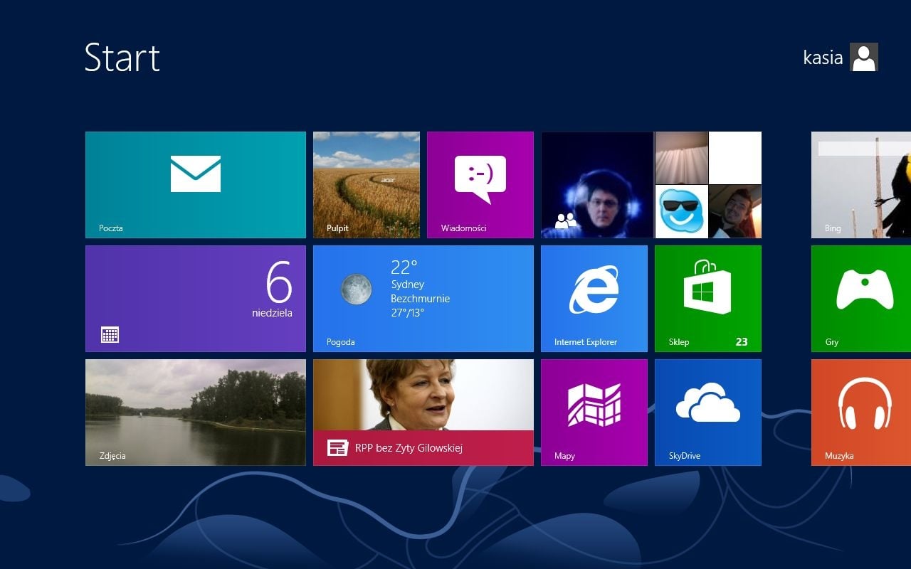Open the Pulpit desktop tile
The height and width of the screenshot is (569, 911).
pyautogui.click(x=367, y=185)
